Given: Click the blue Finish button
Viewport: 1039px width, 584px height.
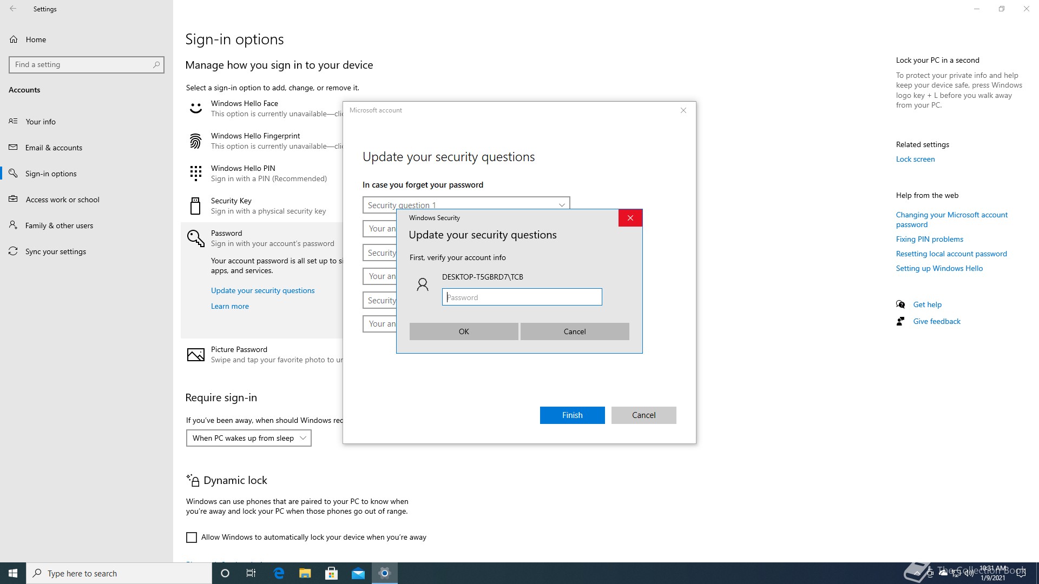Looking at the screenshot, I should tap(572, 415).
